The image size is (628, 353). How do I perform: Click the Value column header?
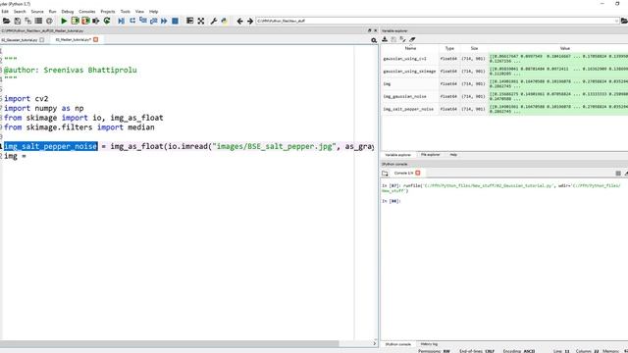[x=565, y=48]
